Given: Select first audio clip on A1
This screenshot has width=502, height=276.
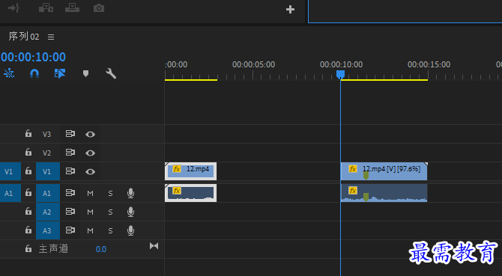Looking at the screenshot, I should [191, 193].
